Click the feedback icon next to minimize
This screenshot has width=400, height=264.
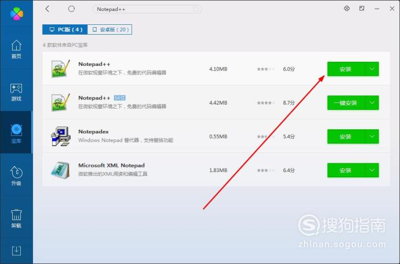[x=362, y=9]
